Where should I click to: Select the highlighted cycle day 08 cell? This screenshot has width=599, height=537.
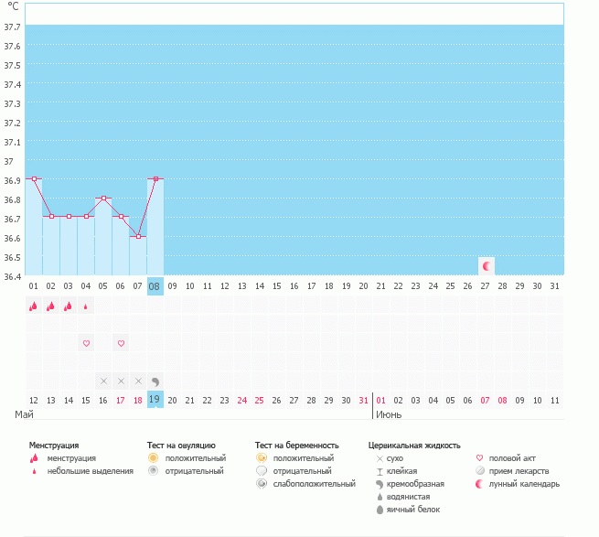155,285
